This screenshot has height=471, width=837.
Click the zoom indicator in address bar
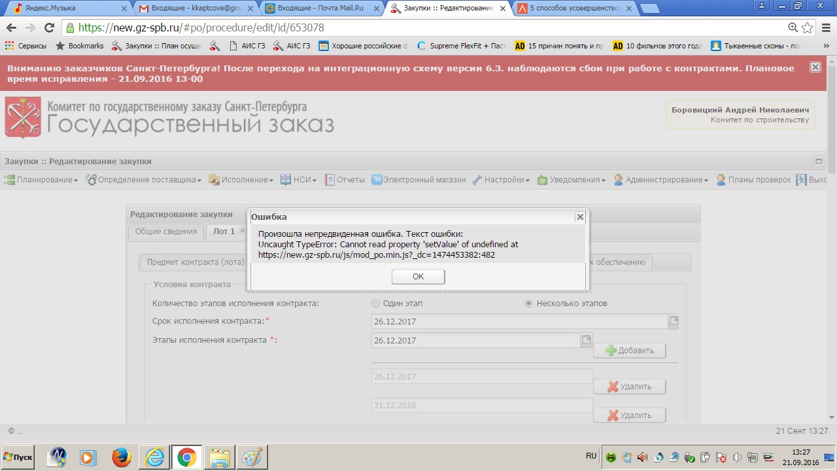793,27
